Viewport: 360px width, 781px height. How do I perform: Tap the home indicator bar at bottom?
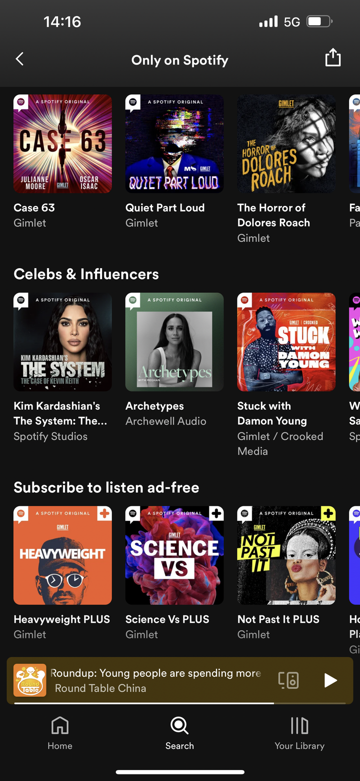tap(180, 772)
